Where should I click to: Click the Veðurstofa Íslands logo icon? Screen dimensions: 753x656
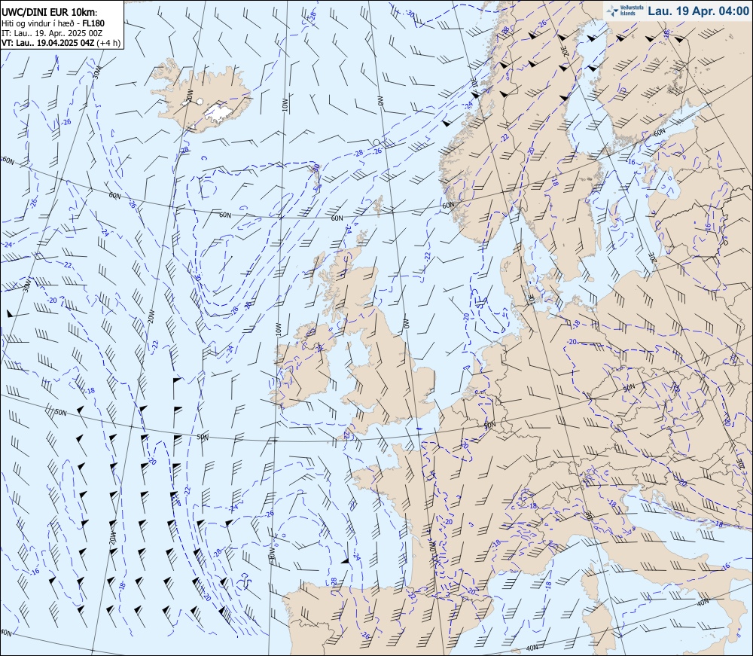point(613,11)
